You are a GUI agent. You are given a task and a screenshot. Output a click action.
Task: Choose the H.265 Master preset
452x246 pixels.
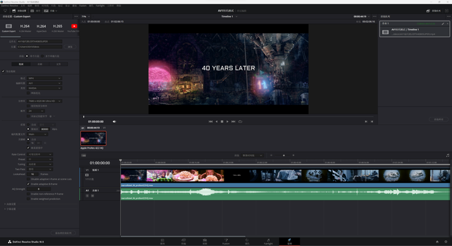[57, 28]
